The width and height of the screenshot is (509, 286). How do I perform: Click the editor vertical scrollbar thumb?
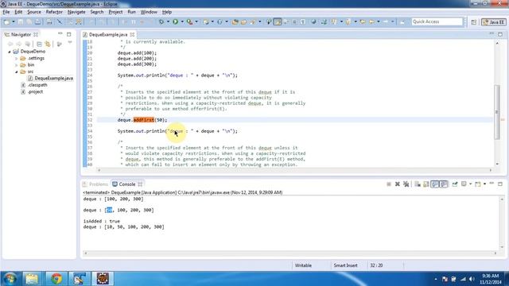497,112
